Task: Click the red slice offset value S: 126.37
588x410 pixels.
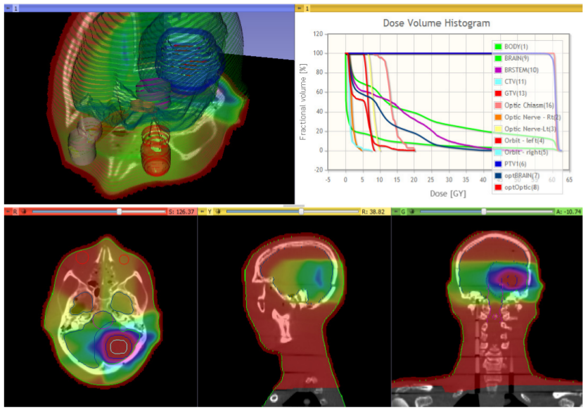Action: (x=178, y=211)
